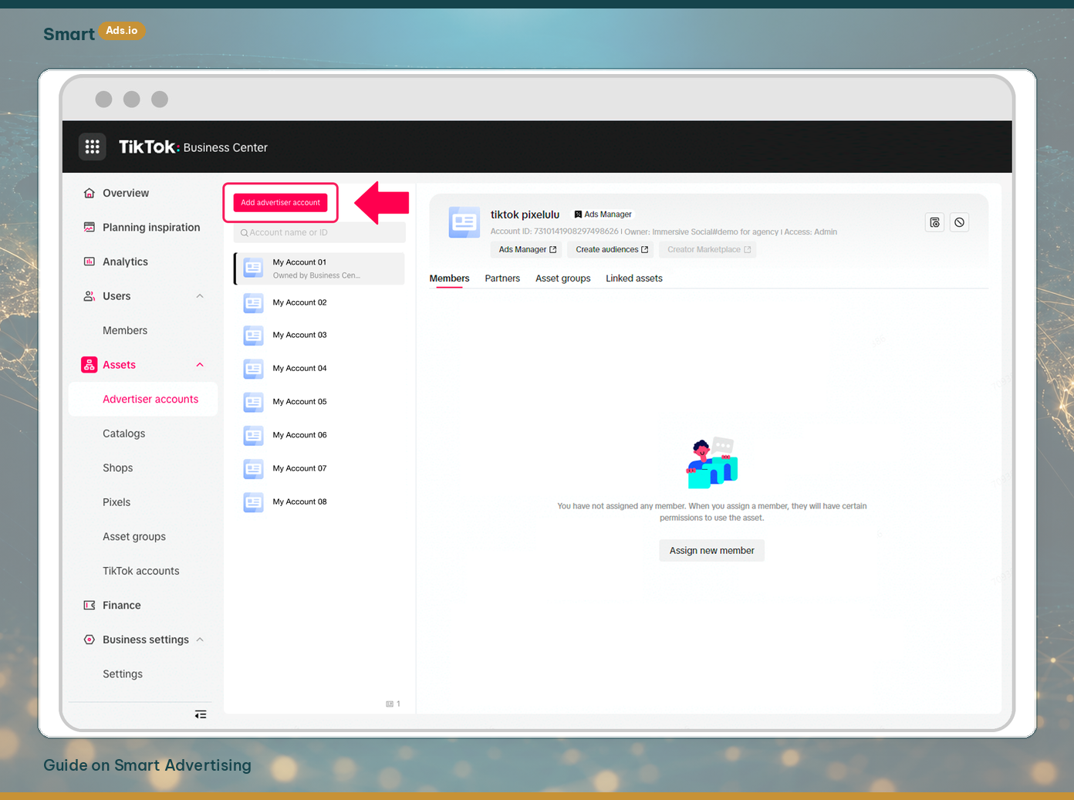Click the Analytics chart icon
Screen dimensions: 1074x800
[89, 262]
